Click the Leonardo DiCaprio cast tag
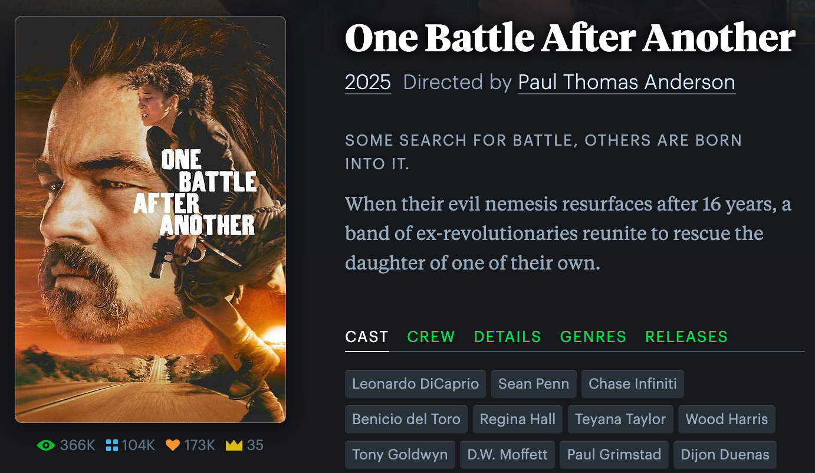The width and height of the screenshot is (815, 473). click(415, 384)
